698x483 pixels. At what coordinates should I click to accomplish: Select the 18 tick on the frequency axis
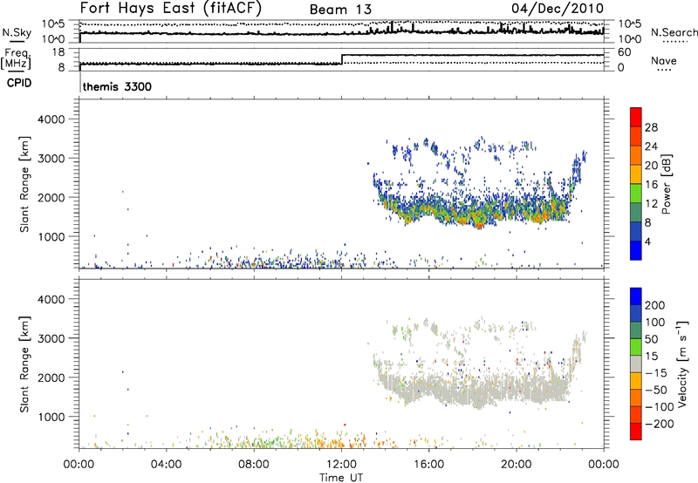click(x=58, y=52)
